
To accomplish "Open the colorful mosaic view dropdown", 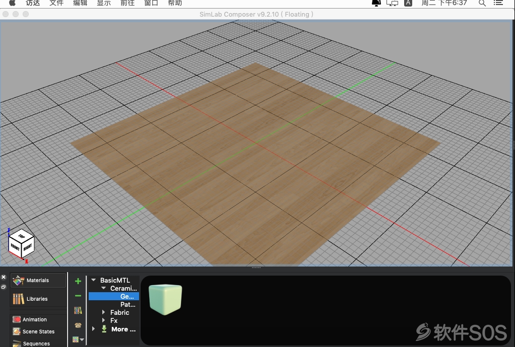I will (78, 339).
